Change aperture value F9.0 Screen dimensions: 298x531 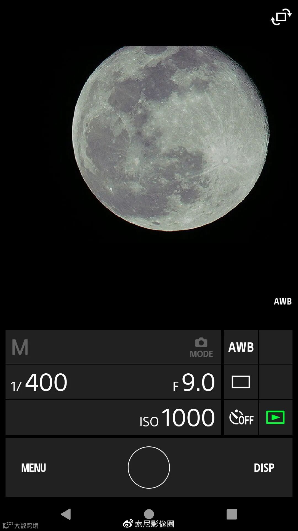pos(194,382)
